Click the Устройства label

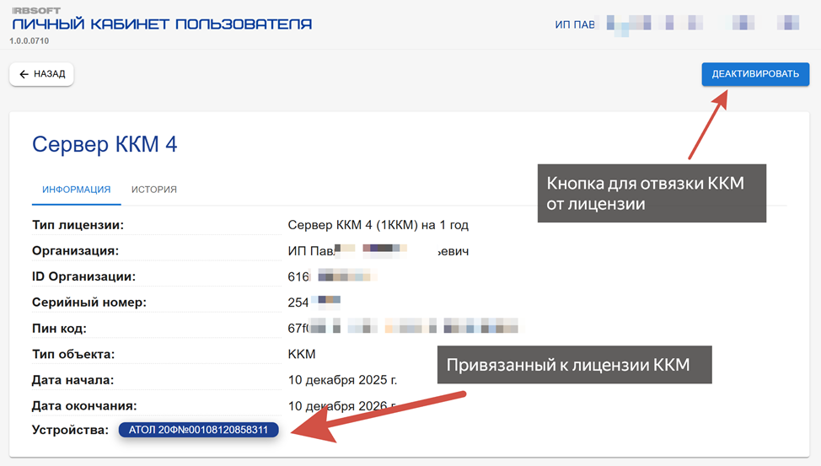(70, 430)
